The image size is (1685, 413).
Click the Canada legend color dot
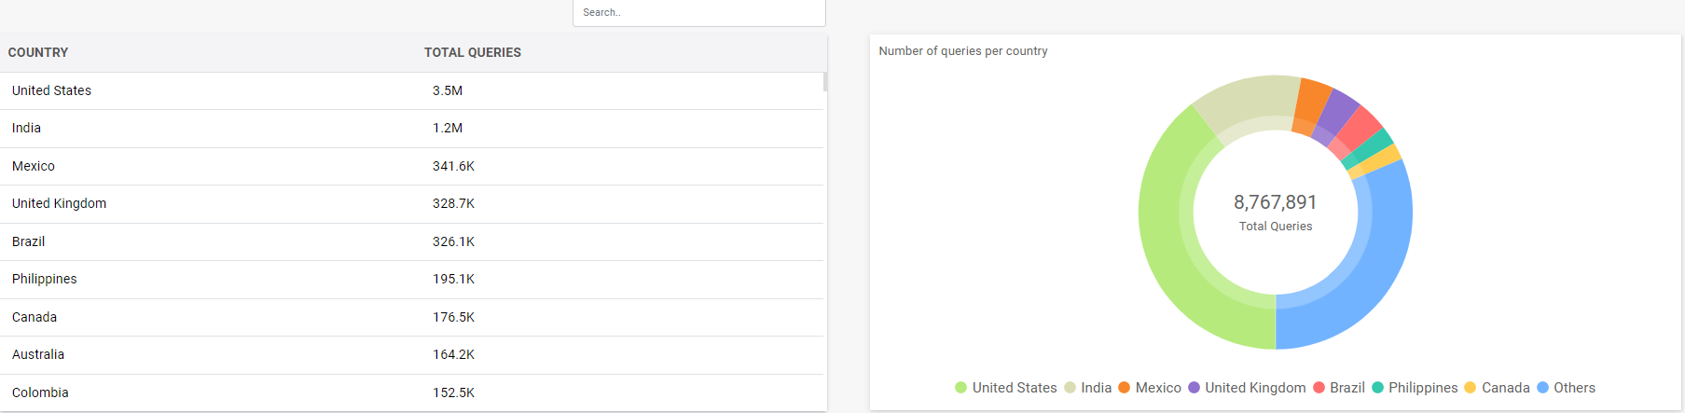[1471, 388]
